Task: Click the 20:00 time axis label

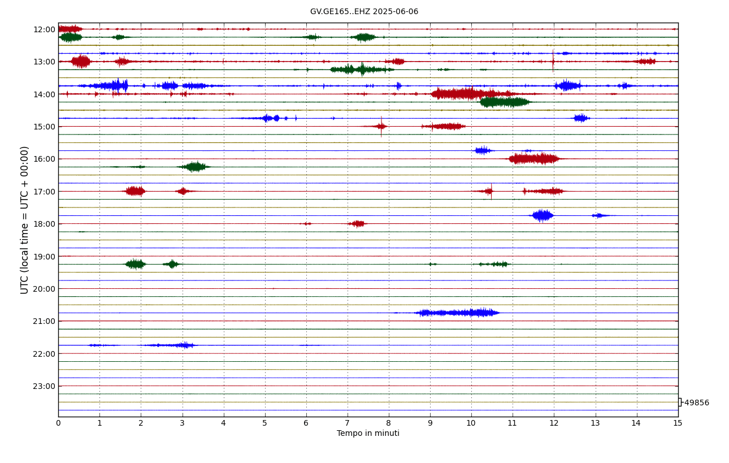Action: tap(44, 289)
